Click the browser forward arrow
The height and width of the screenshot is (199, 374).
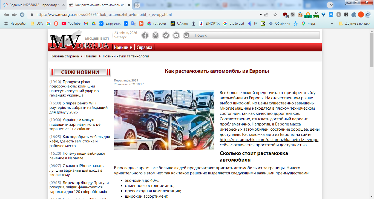(14, 15)
